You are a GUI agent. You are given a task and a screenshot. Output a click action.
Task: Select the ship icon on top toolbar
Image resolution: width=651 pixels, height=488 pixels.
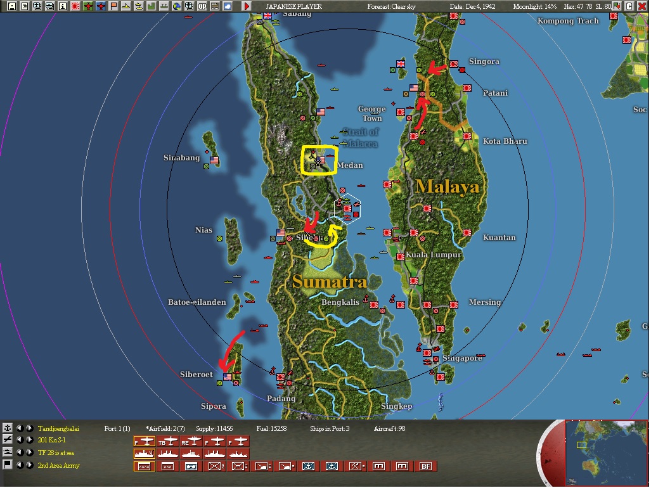pos(127,6)
